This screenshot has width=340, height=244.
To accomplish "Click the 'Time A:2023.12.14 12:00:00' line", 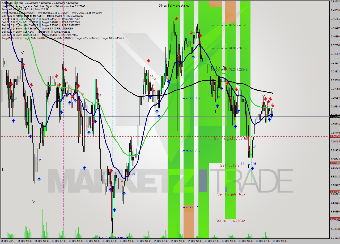I will [52, 12].
